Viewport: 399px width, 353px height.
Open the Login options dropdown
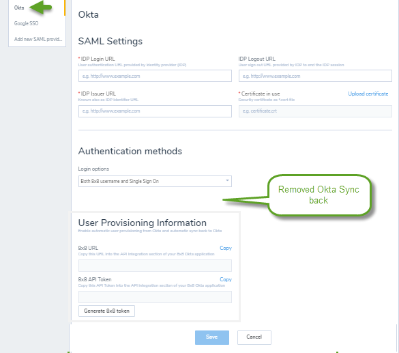pos(155,181)
